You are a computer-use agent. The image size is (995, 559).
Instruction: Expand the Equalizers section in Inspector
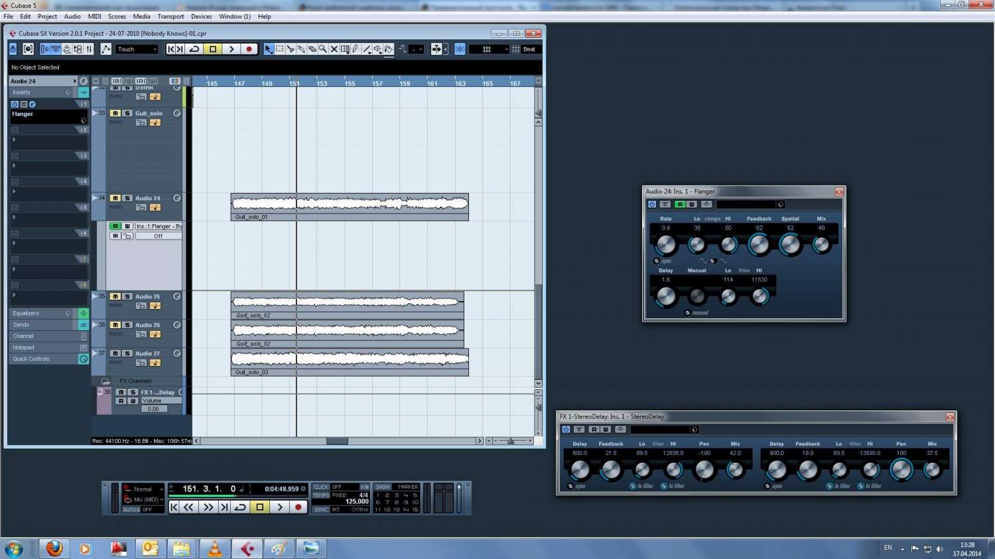point(40,313)
